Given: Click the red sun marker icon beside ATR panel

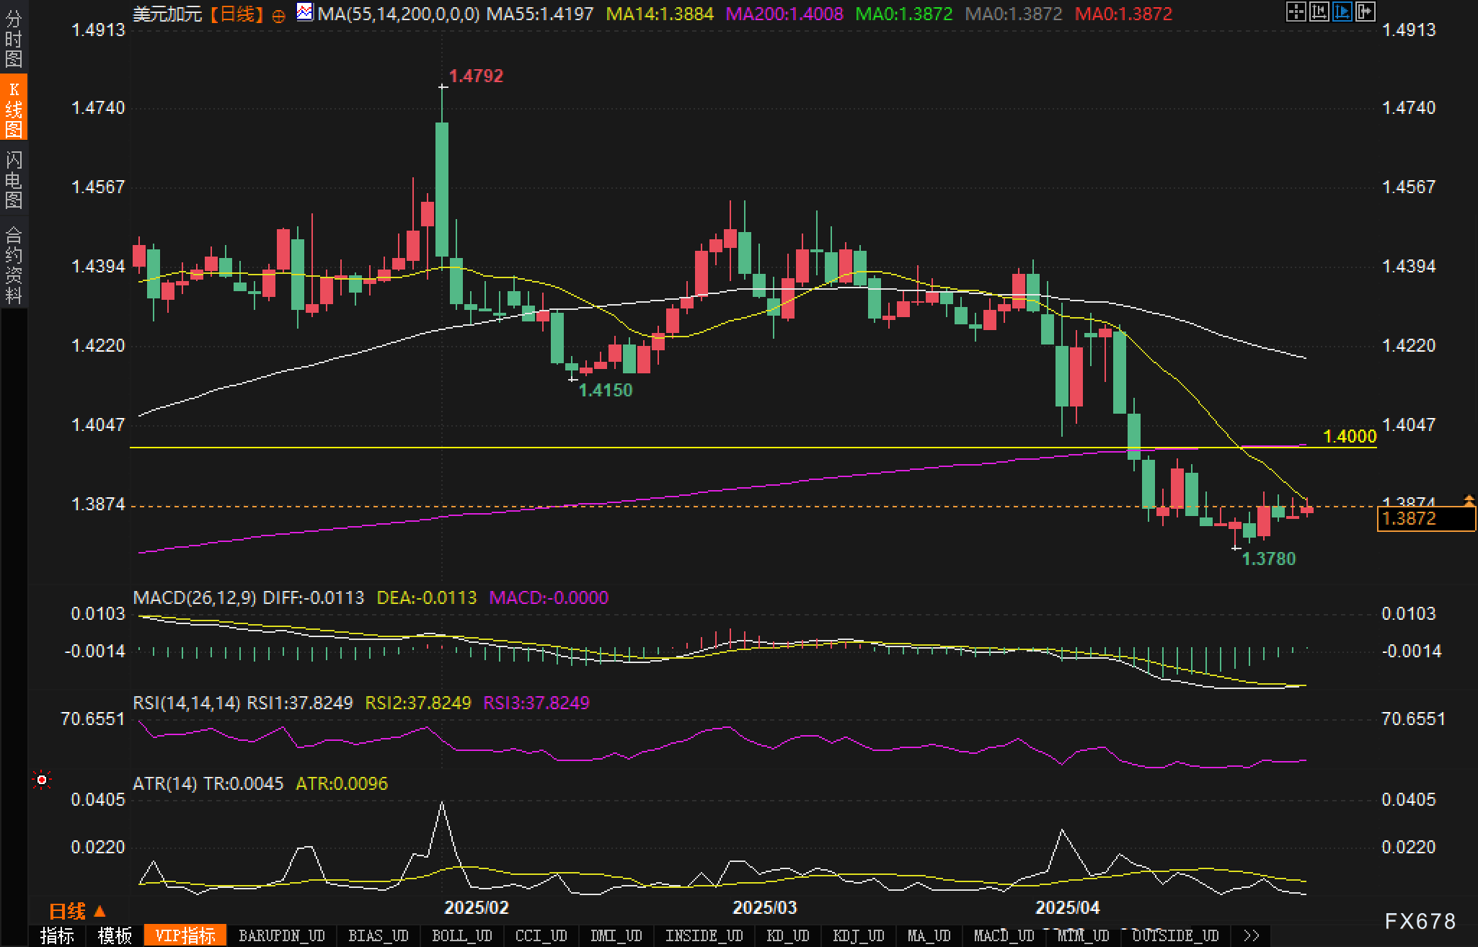Looking at the screenshot, I should click(42, 780).
